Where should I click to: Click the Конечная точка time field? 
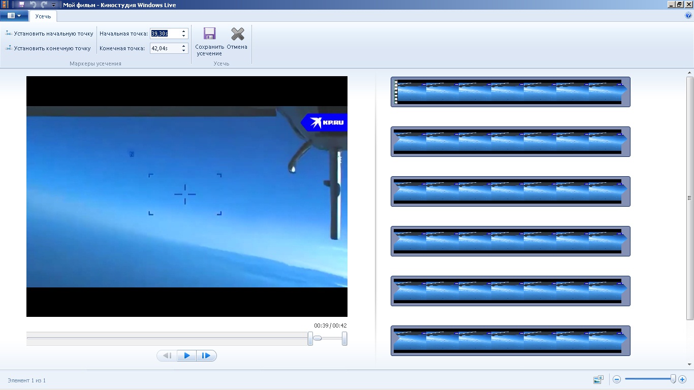tap(165, 48)
